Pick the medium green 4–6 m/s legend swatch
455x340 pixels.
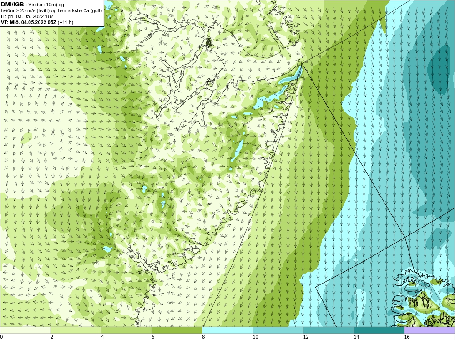coord(126,330)
